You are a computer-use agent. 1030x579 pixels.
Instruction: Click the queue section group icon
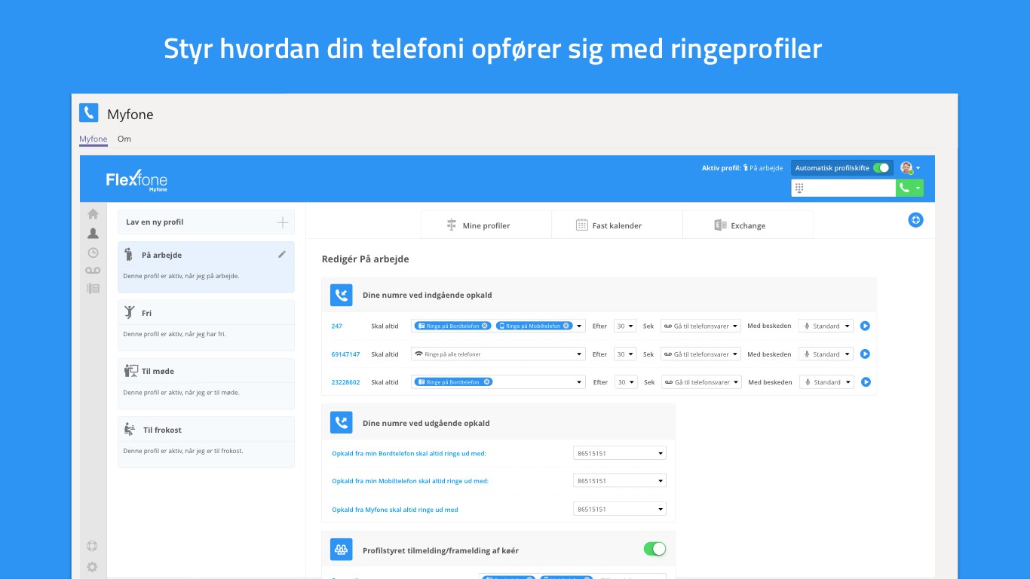pos(342,550)
